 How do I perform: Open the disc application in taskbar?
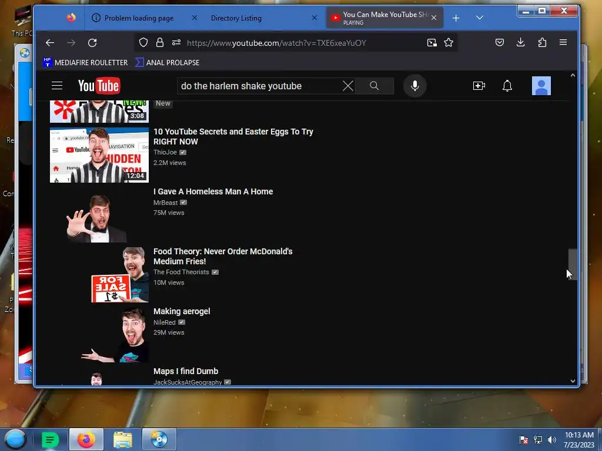coord(159,439)
